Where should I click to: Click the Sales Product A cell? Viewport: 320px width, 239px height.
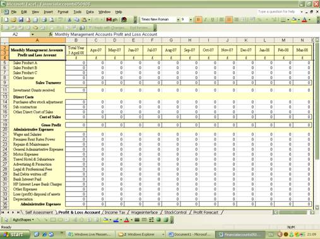point(37,62)
